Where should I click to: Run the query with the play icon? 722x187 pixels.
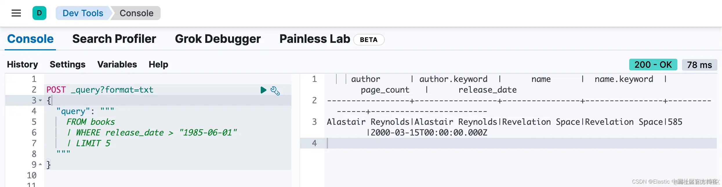pos(263,90)
